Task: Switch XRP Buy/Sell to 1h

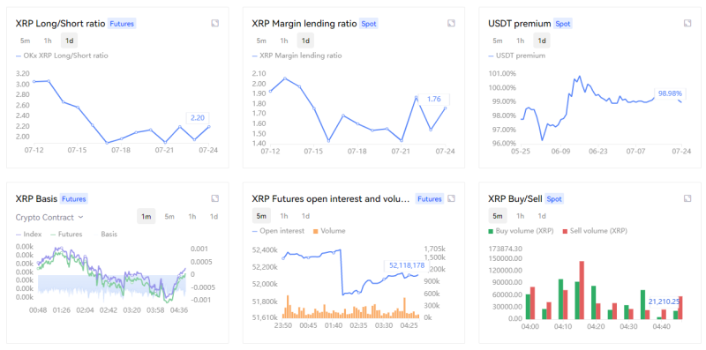Action: (x=520, y=216)
